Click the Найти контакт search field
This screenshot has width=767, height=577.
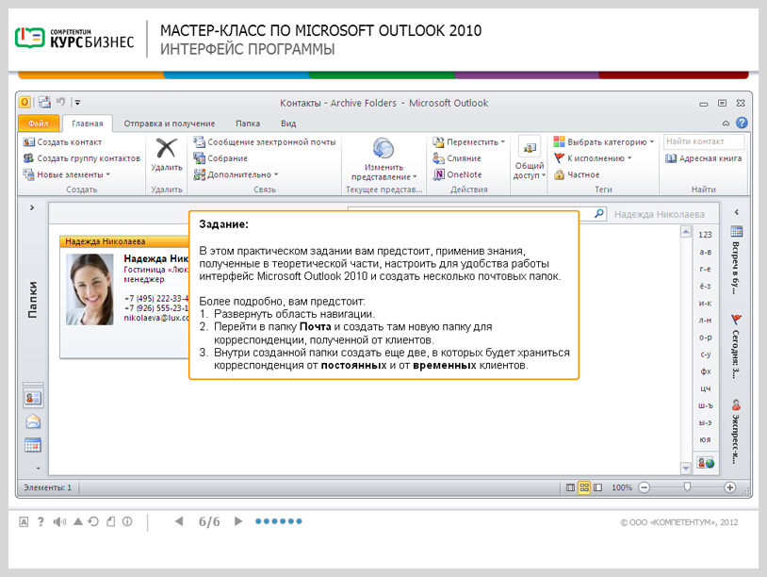click(704, 141)
